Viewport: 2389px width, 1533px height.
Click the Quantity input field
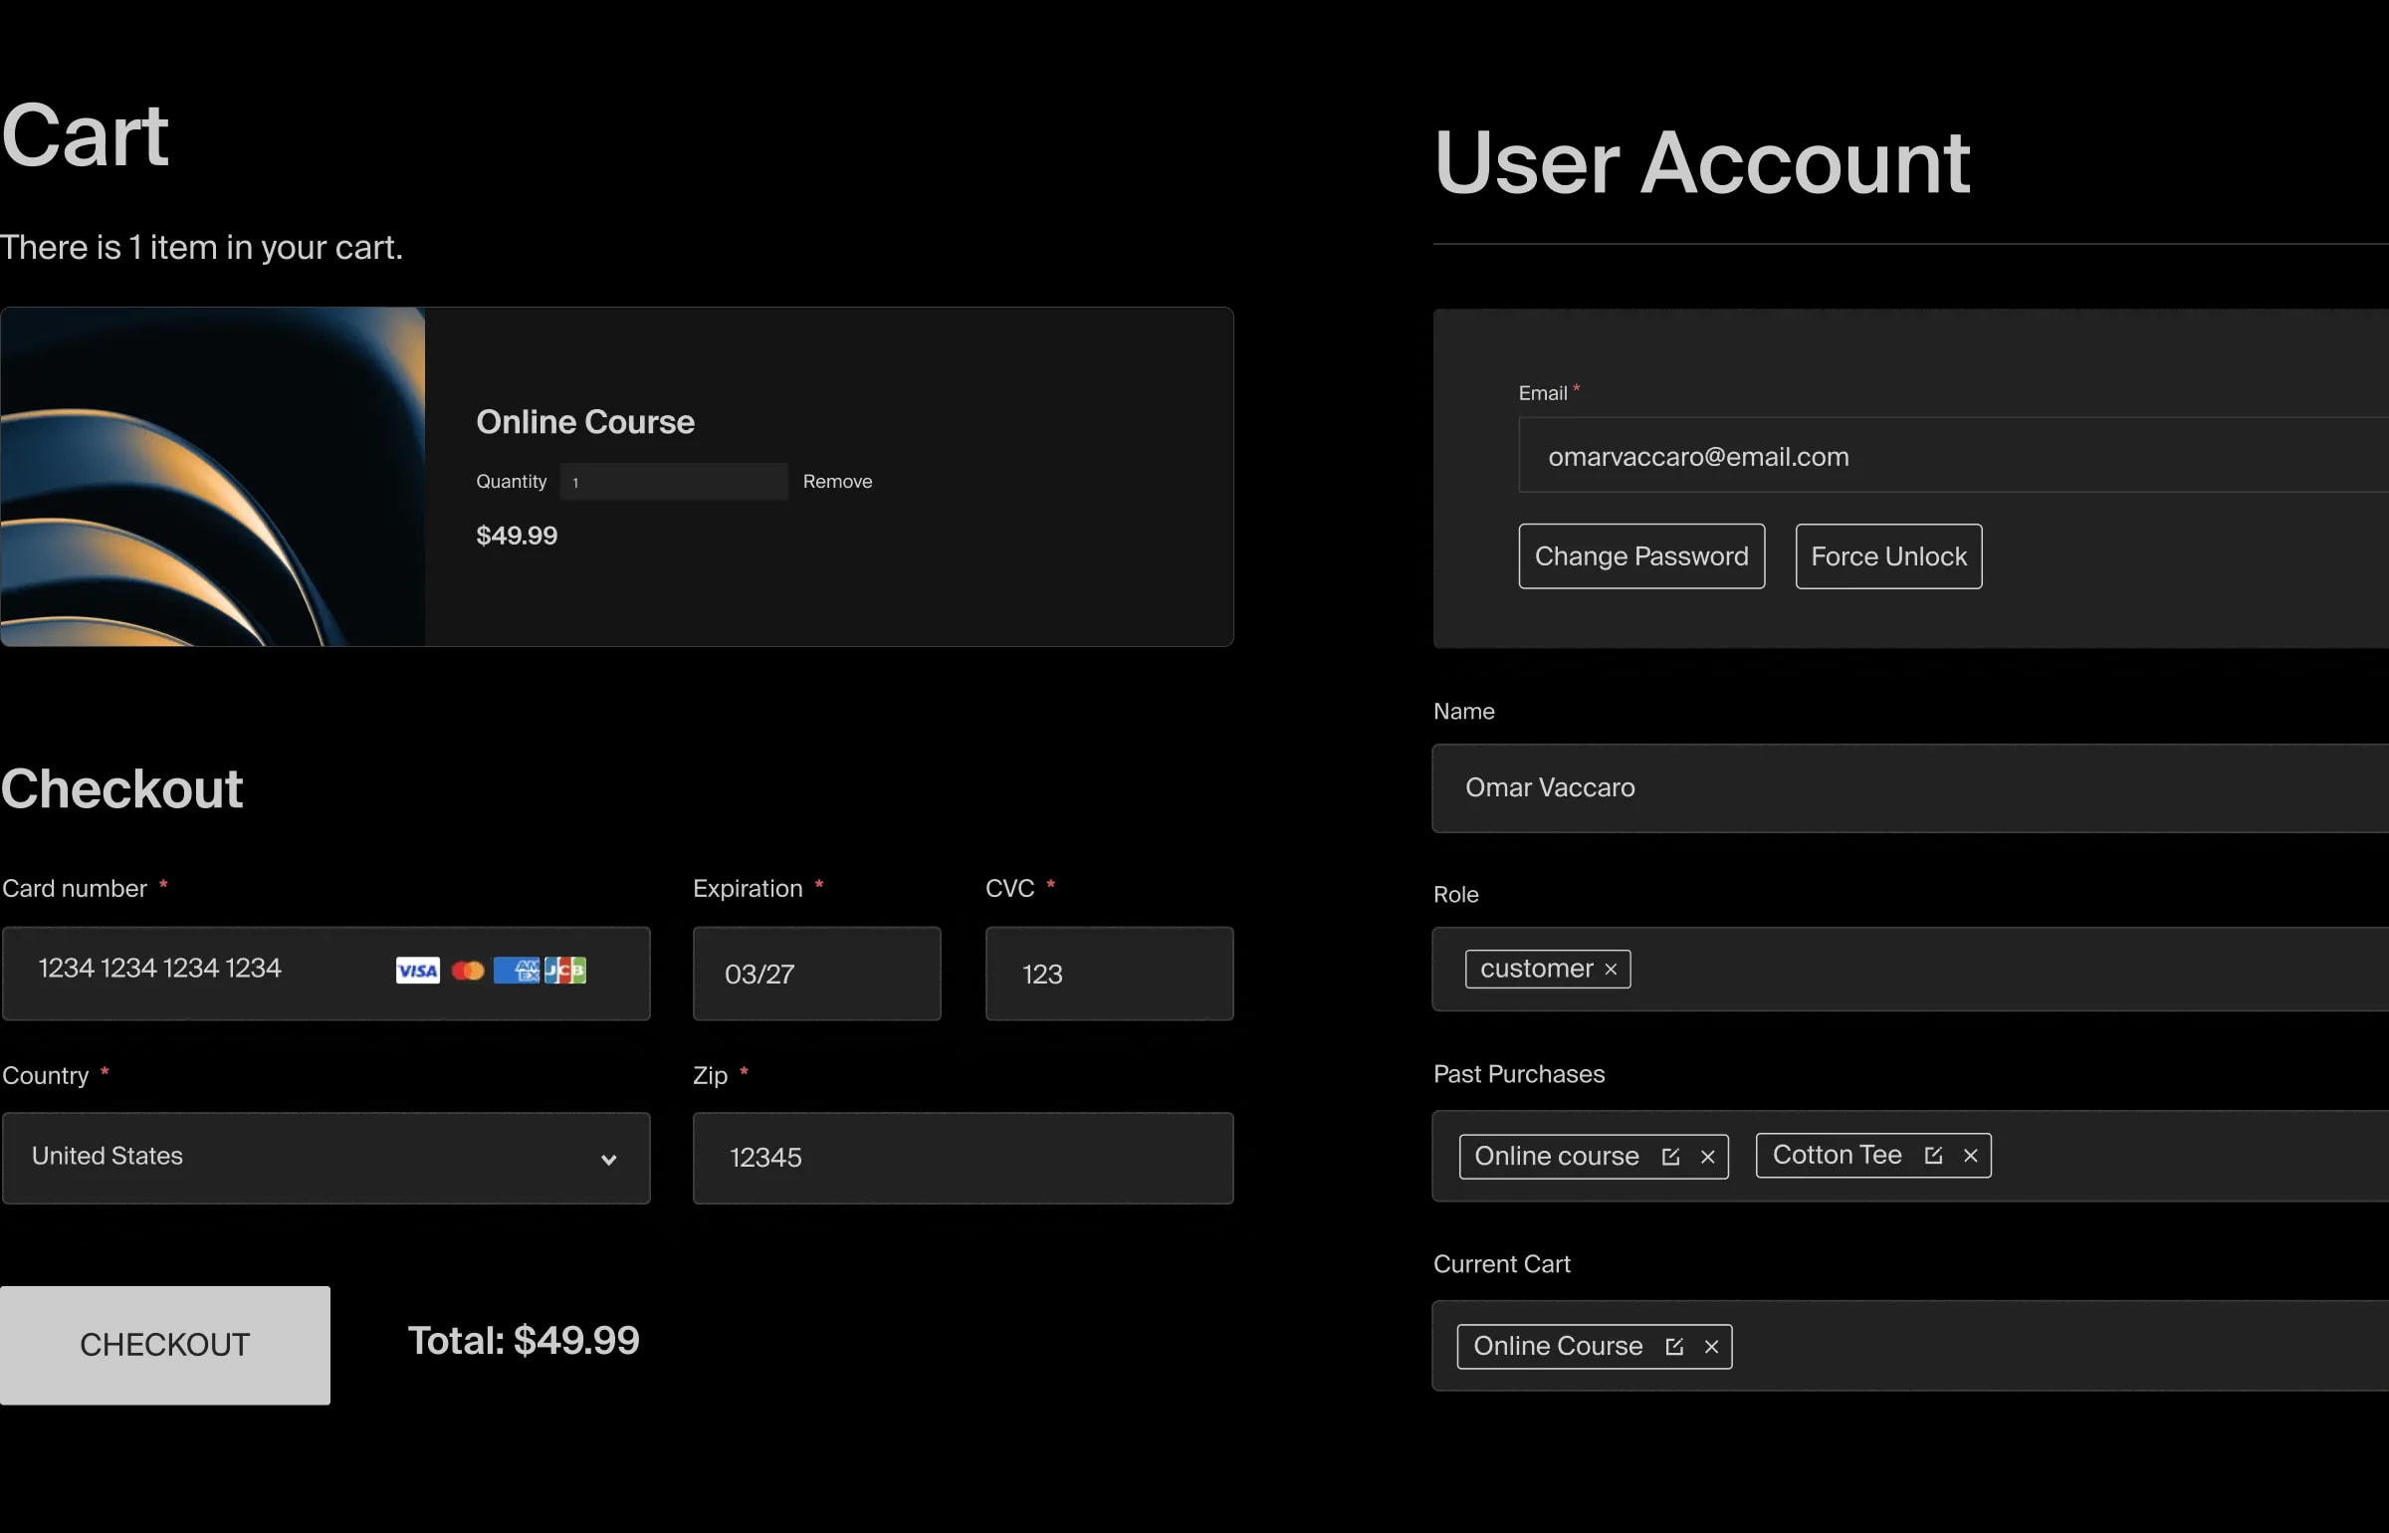[x=674, y=481]
